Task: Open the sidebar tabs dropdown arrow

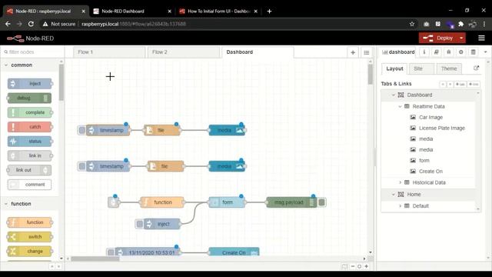Action: point(485,52)
